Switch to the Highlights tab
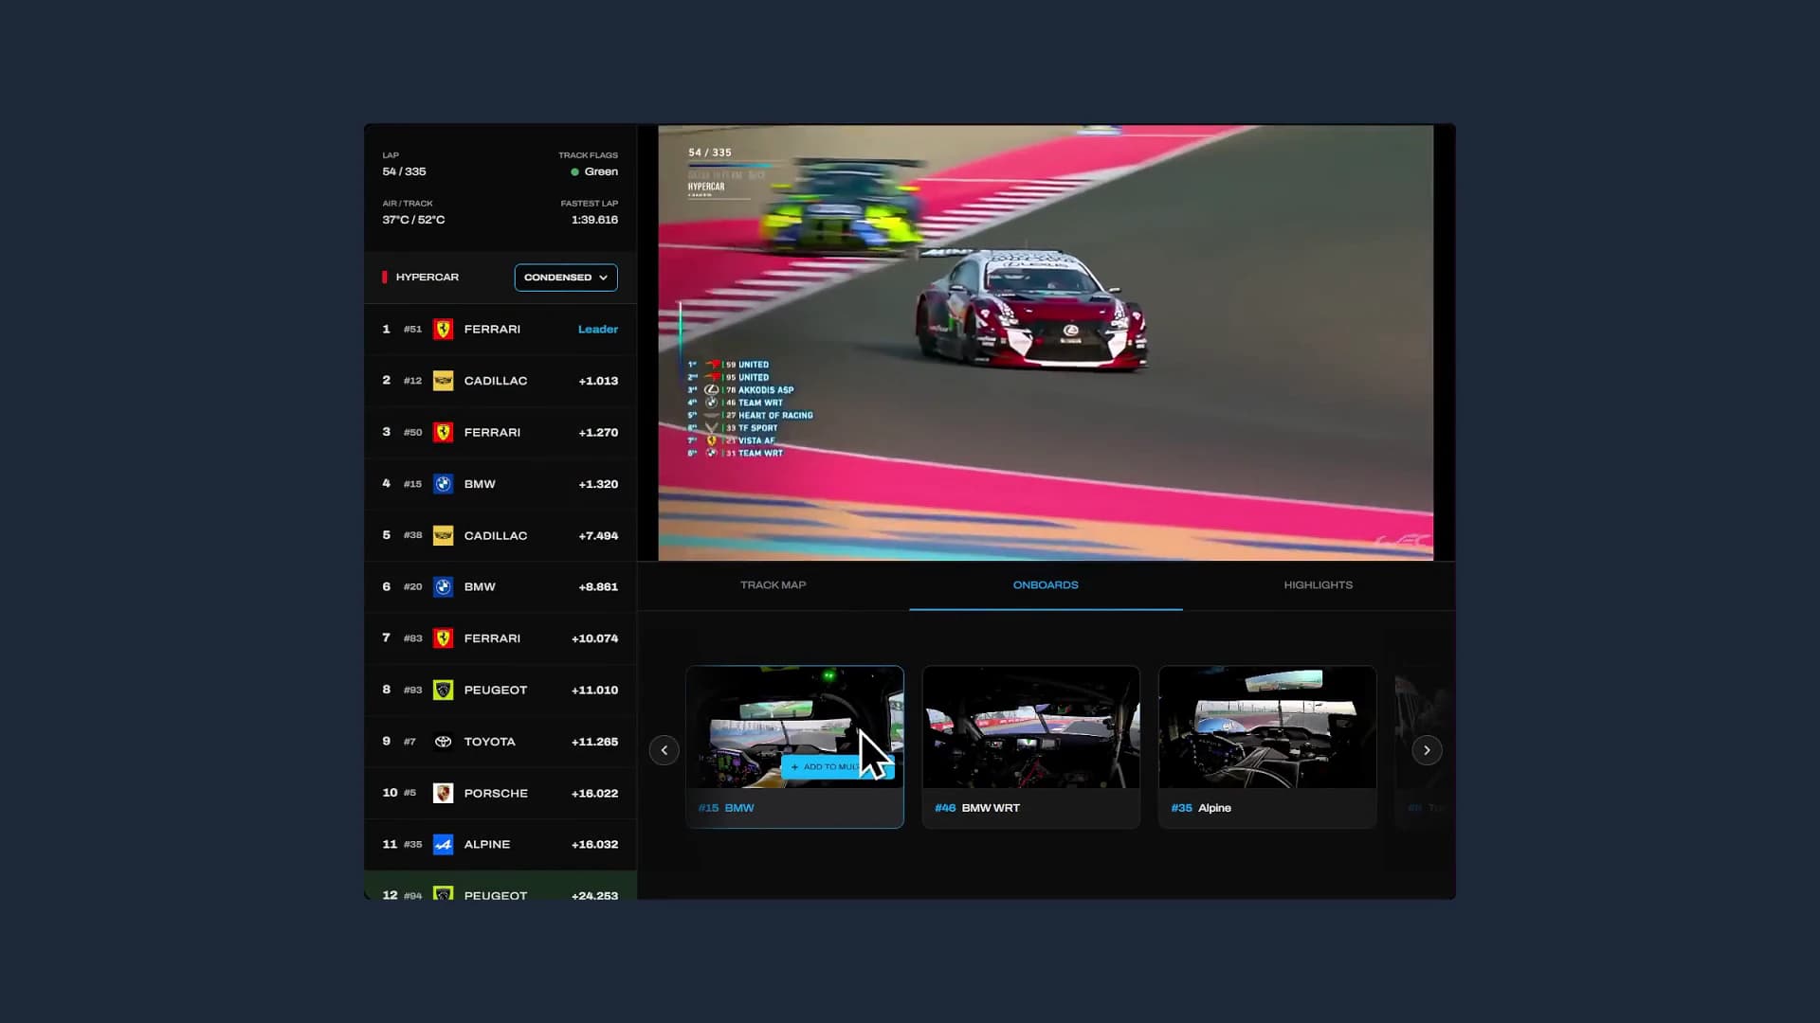 point(1319,585)
